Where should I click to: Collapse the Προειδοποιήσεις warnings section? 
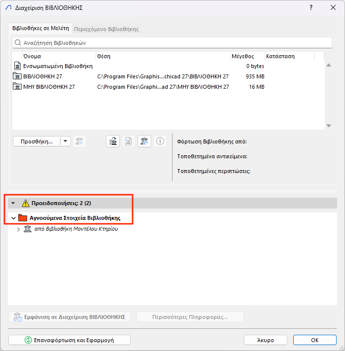click(13, 203)
